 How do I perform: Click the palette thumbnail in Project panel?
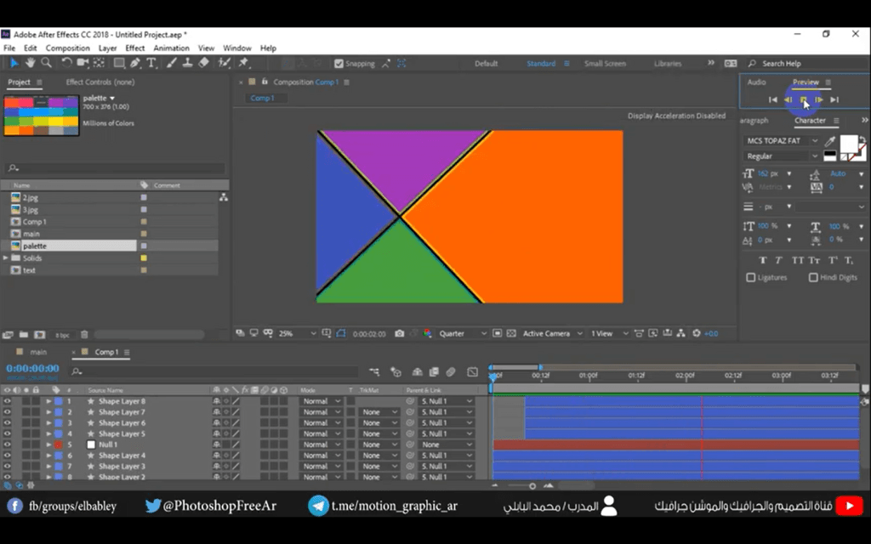42,116
